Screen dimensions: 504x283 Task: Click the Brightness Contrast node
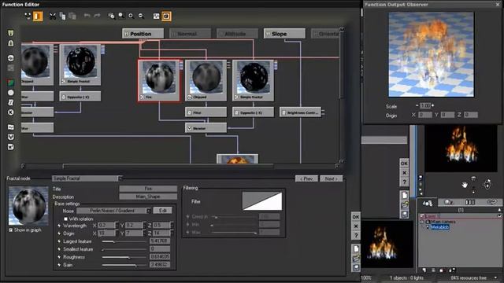coord(300,112)
